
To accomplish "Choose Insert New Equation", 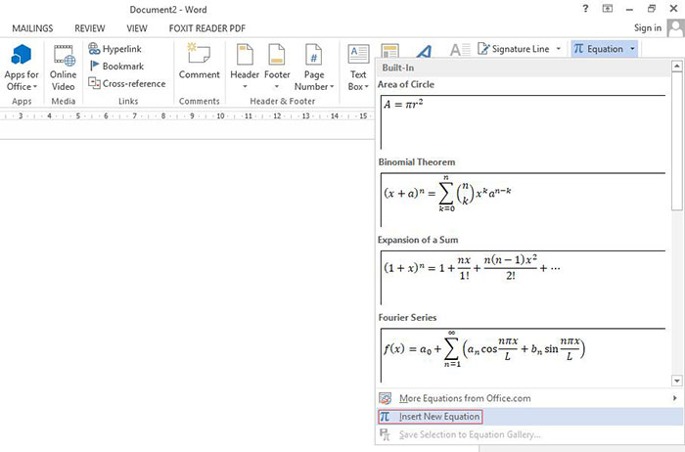I will tap(439, 417).
